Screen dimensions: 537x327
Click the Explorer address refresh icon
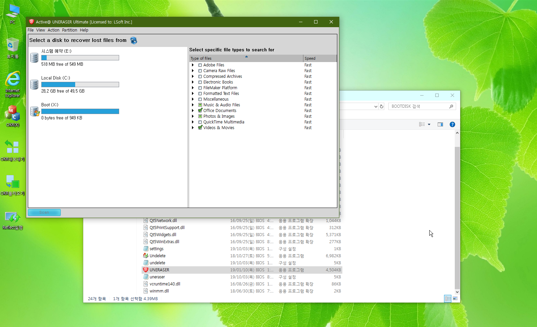pos(382,107)
